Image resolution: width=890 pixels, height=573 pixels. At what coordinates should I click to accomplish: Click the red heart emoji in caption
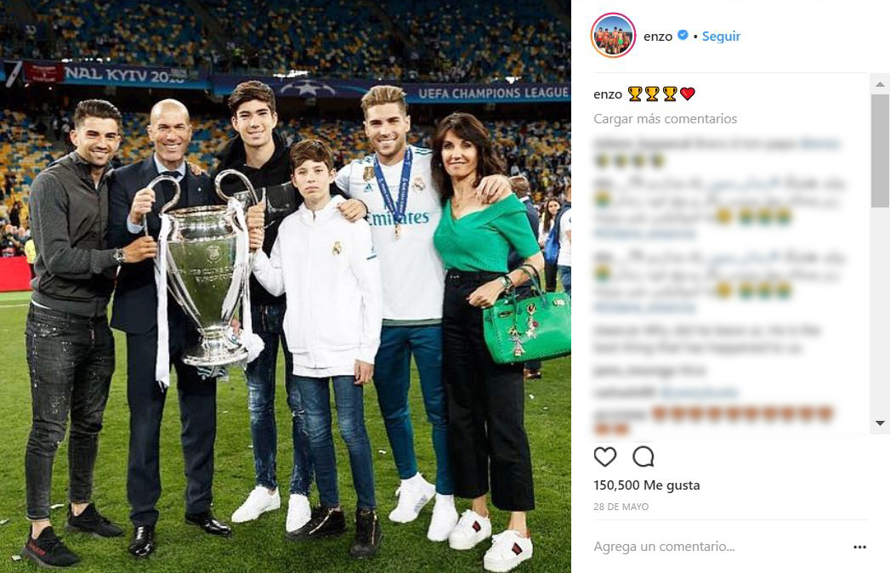688,94
